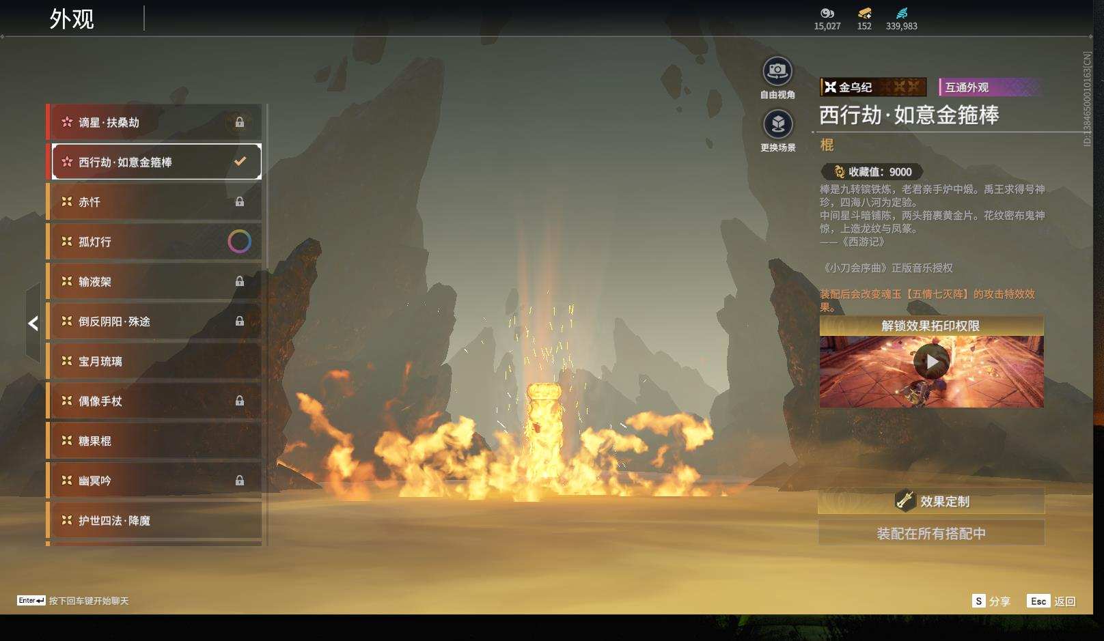Click 装配在所有搭配中 button
1104x641 pixels.
[931, 533]
